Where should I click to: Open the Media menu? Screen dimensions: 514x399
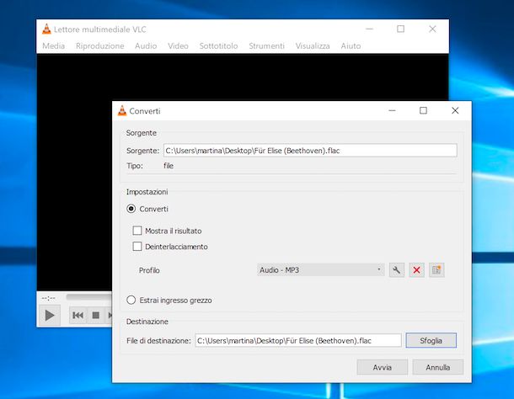pos(53,45)
